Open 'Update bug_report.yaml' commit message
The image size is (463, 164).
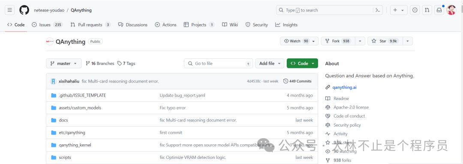coord(183,95)
